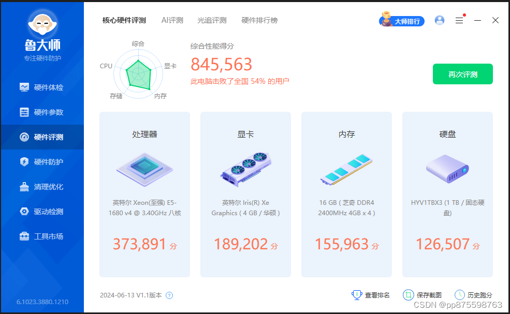Click the 保存截图 link
The image size is (510, 314).
point(422,295)
